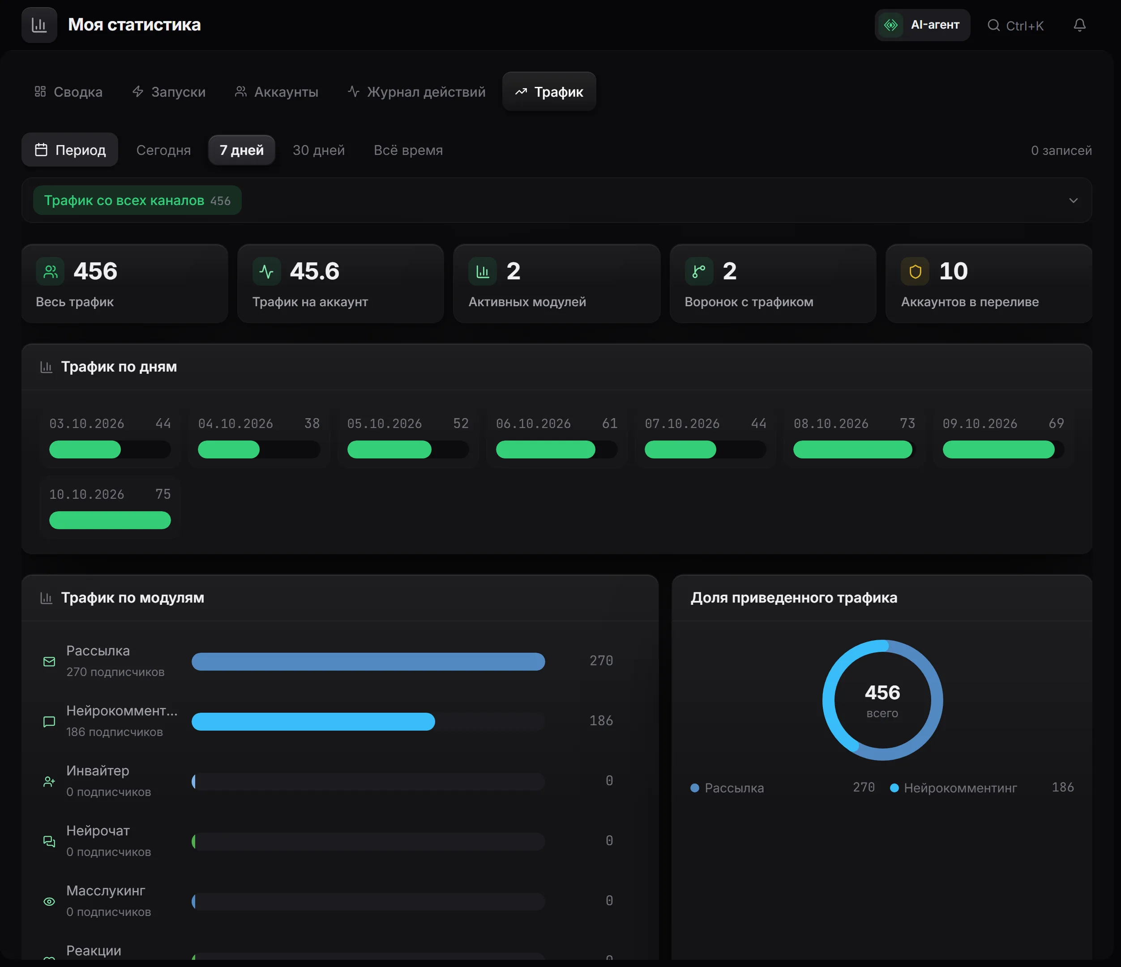Click the Трафик по модулям chart icon

[x=47, y=599]
